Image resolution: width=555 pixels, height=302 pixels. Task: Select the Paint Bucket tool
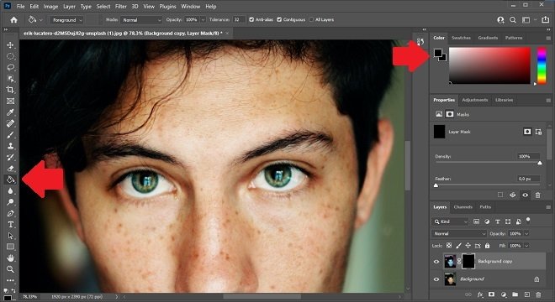[x=10, y=180]
